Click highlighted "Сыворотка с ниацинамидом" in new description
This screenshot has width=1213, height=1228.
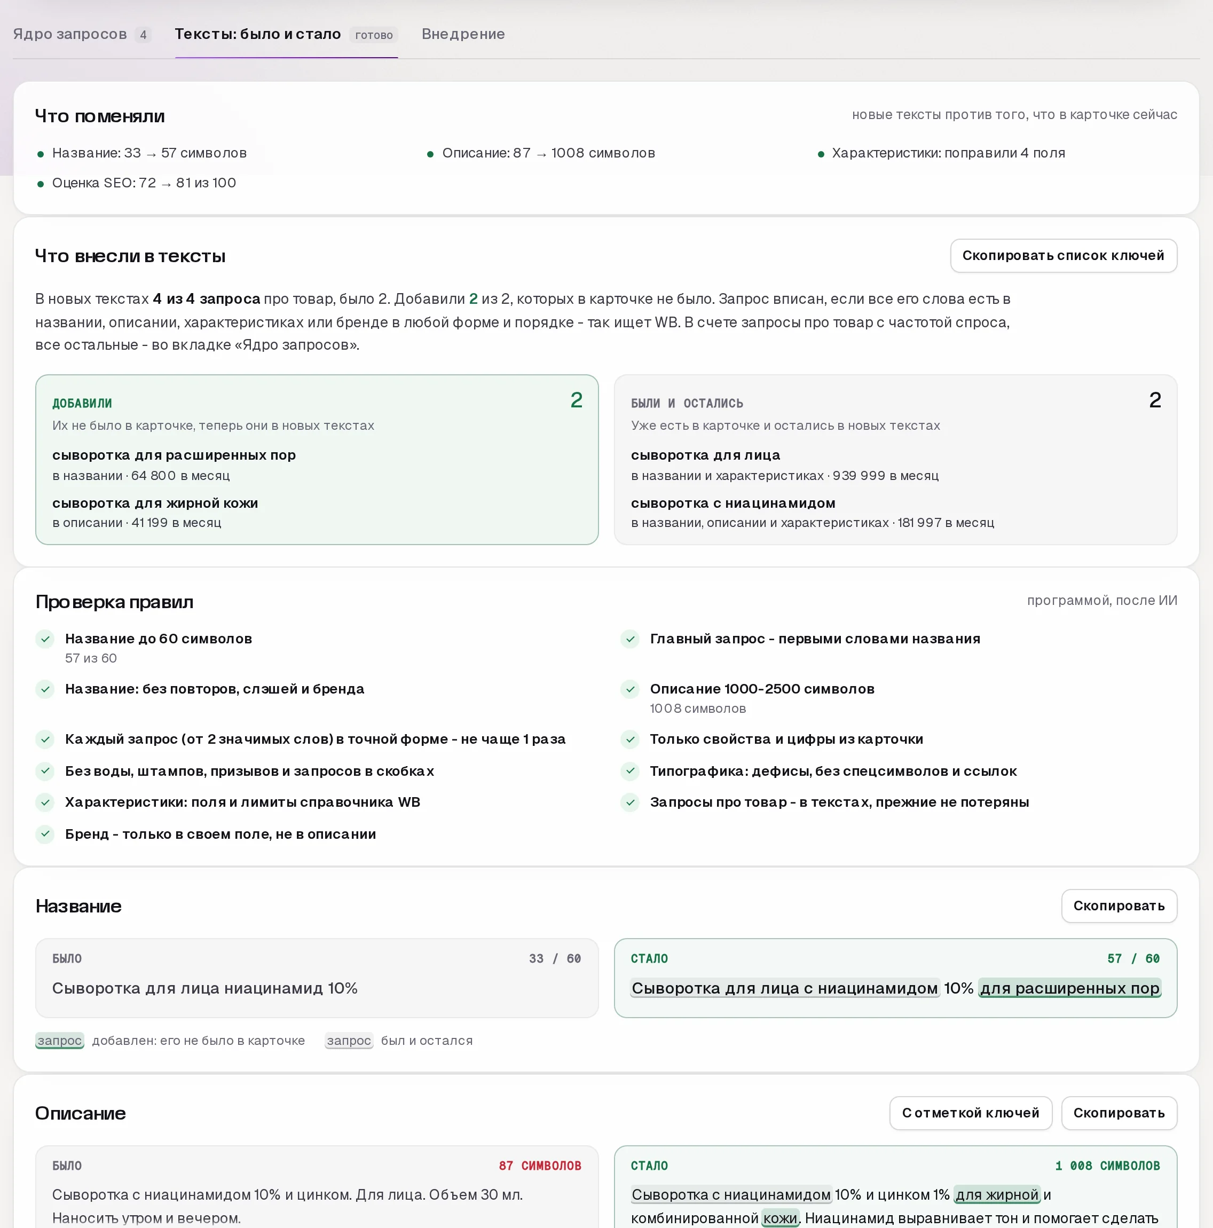(731, 1195)
